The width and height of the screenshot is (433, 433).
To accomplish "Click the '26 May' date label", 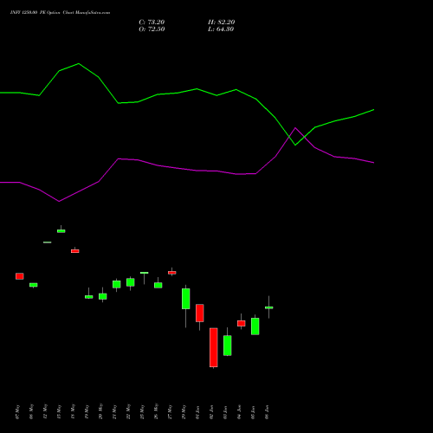I will click(x=156, y=412).
